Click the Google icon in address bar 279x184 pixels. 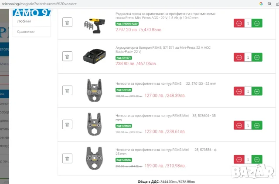point(261,4)
